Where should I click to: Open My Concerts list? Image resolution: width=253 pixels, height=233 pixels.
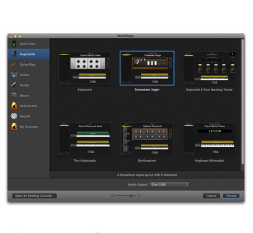29,126
